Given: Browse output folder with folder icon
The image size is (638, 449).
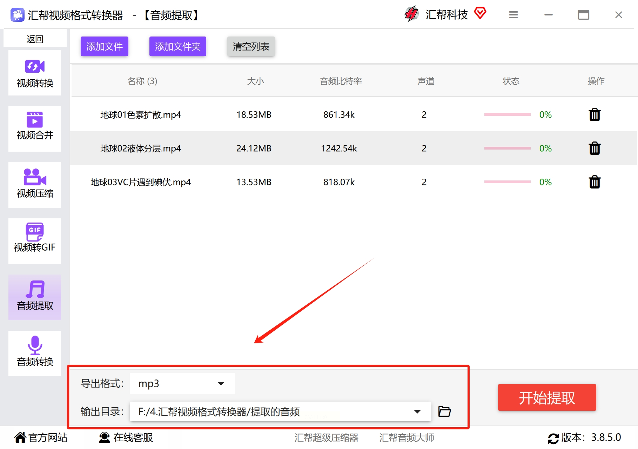Looking at the screenshot, I should pyautogui.click(x=444, y=411).
